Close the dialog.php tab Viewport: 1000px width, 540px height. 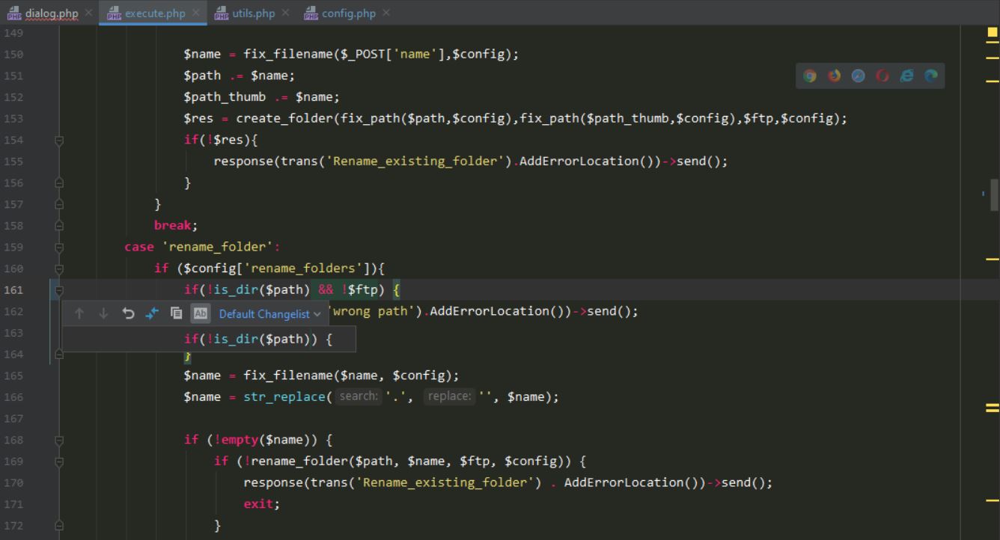[x=88, y=13]
